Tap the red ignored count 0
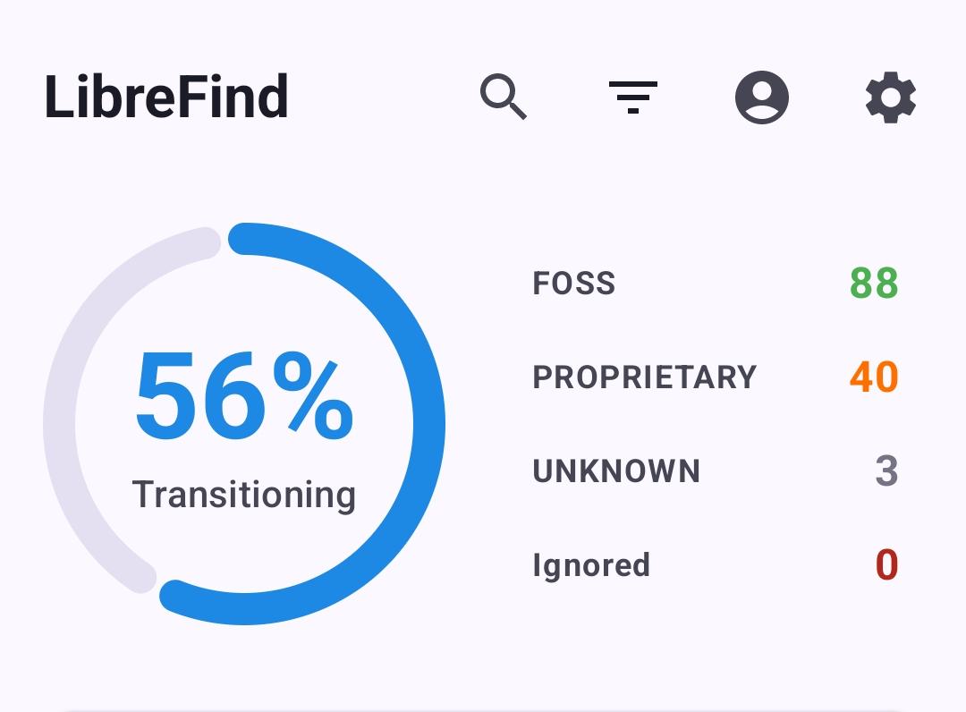This screenshot has width=966, height=712. (x=887, y=564)
